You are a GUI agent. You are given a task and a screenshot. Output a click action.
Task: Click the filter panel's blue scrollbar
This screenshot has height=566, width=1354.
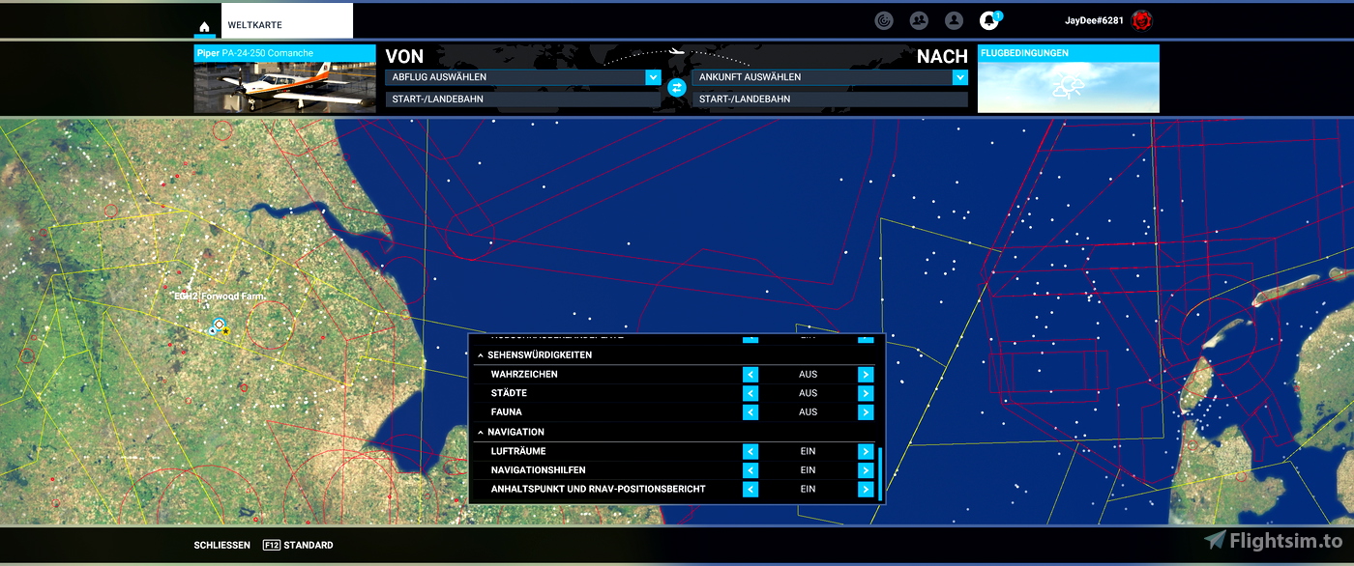pyautogui.click(x=880, y=473)
